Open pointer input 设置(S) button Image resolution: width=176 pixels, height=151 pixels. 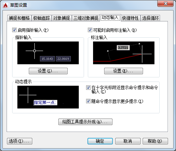tap(48, 71)
